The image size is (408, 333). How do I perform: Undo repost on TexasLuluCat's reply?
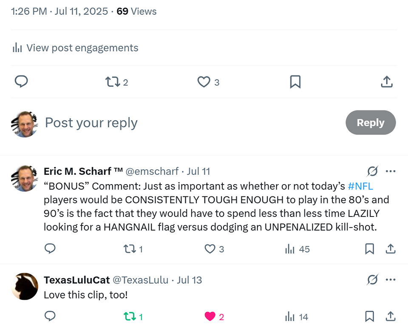[128, 316]
